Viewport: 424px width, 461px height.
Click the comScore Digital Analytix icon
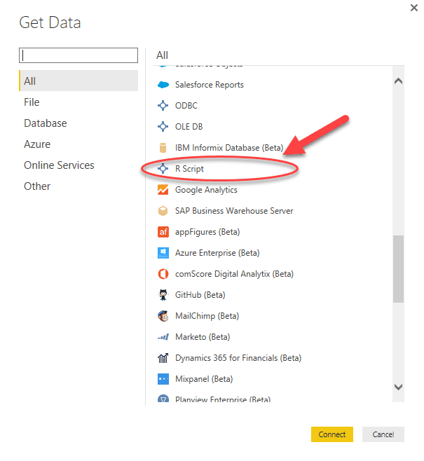(163, 274)
